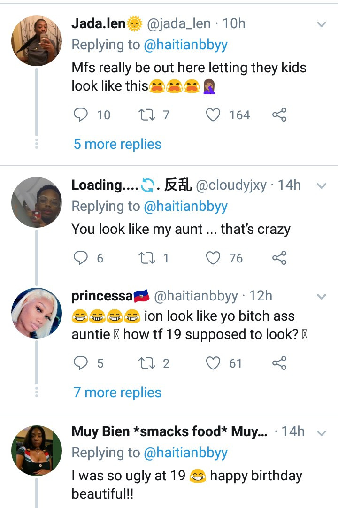Share princessa's tweet
The width and height of the screenshot is (338, 508).
point(279,363)
